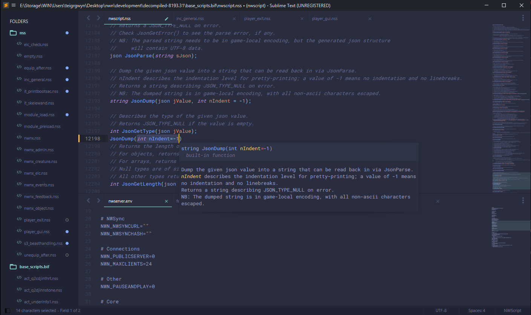Change syntax via NWScript status item
Viewport: 531px width, 315px height.
click(513, 310)
